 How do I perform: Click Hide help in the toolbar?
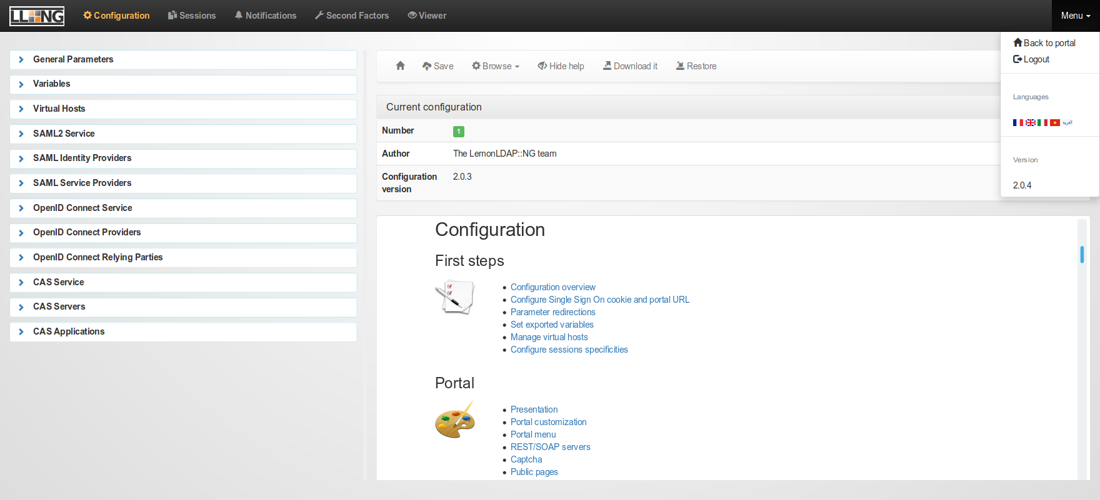(x=561, y=66)
